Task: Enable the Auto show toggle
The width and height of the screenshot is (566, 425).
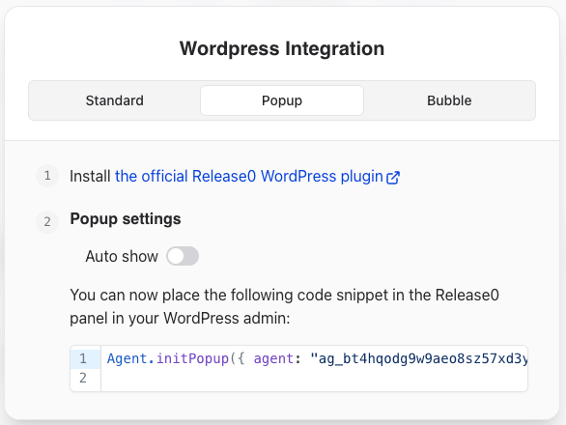Action: (183, 256)
